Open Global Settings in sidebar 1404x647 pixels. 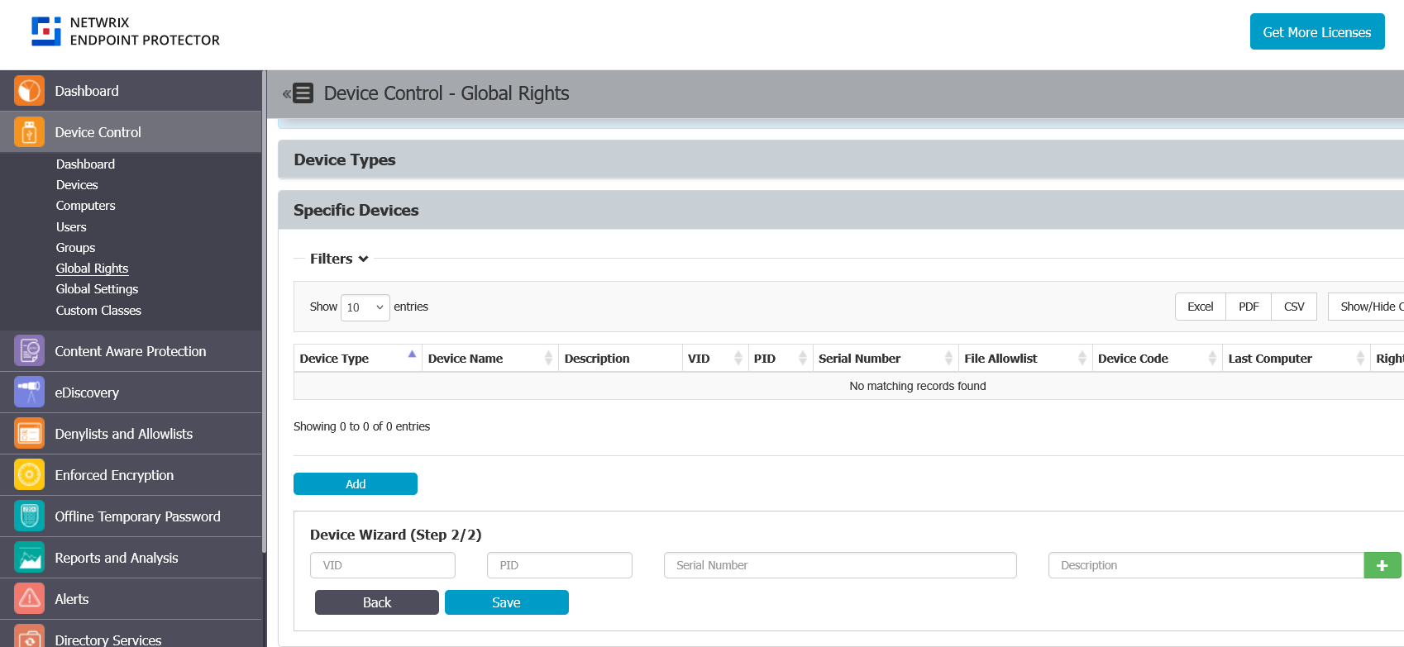(97, 289)
